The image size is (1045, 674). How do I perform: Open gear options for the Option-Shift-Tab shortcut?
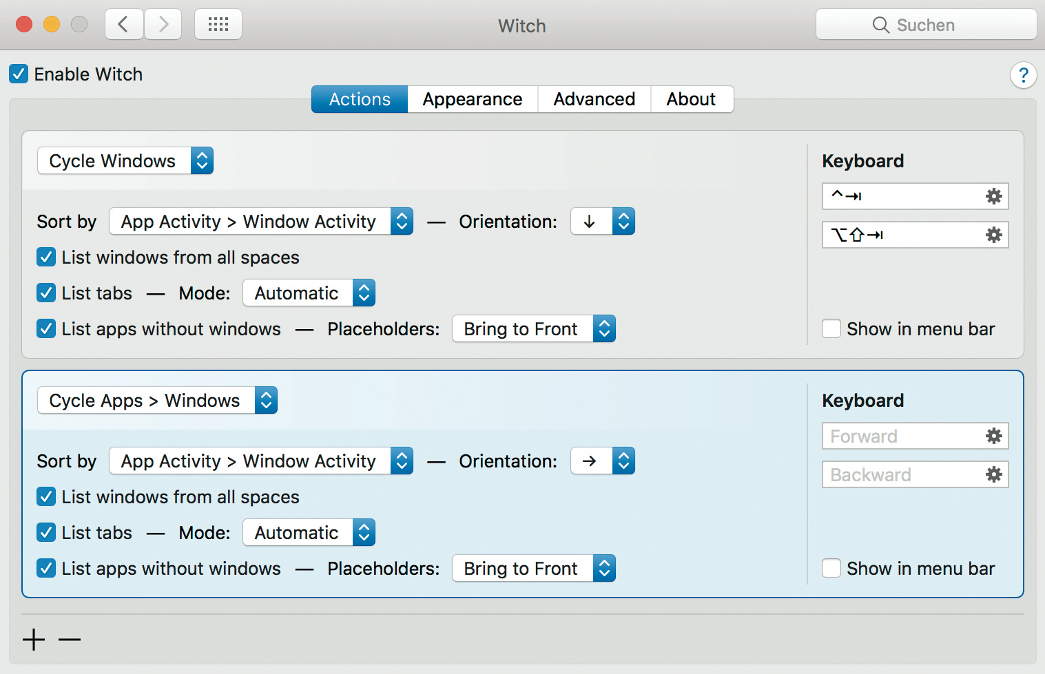coord(993,235)
